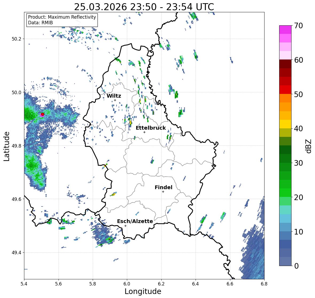Viewport: 315px width, 298px height.
Task: Click the cross marker under Ettelbruck
Action: 144,132
